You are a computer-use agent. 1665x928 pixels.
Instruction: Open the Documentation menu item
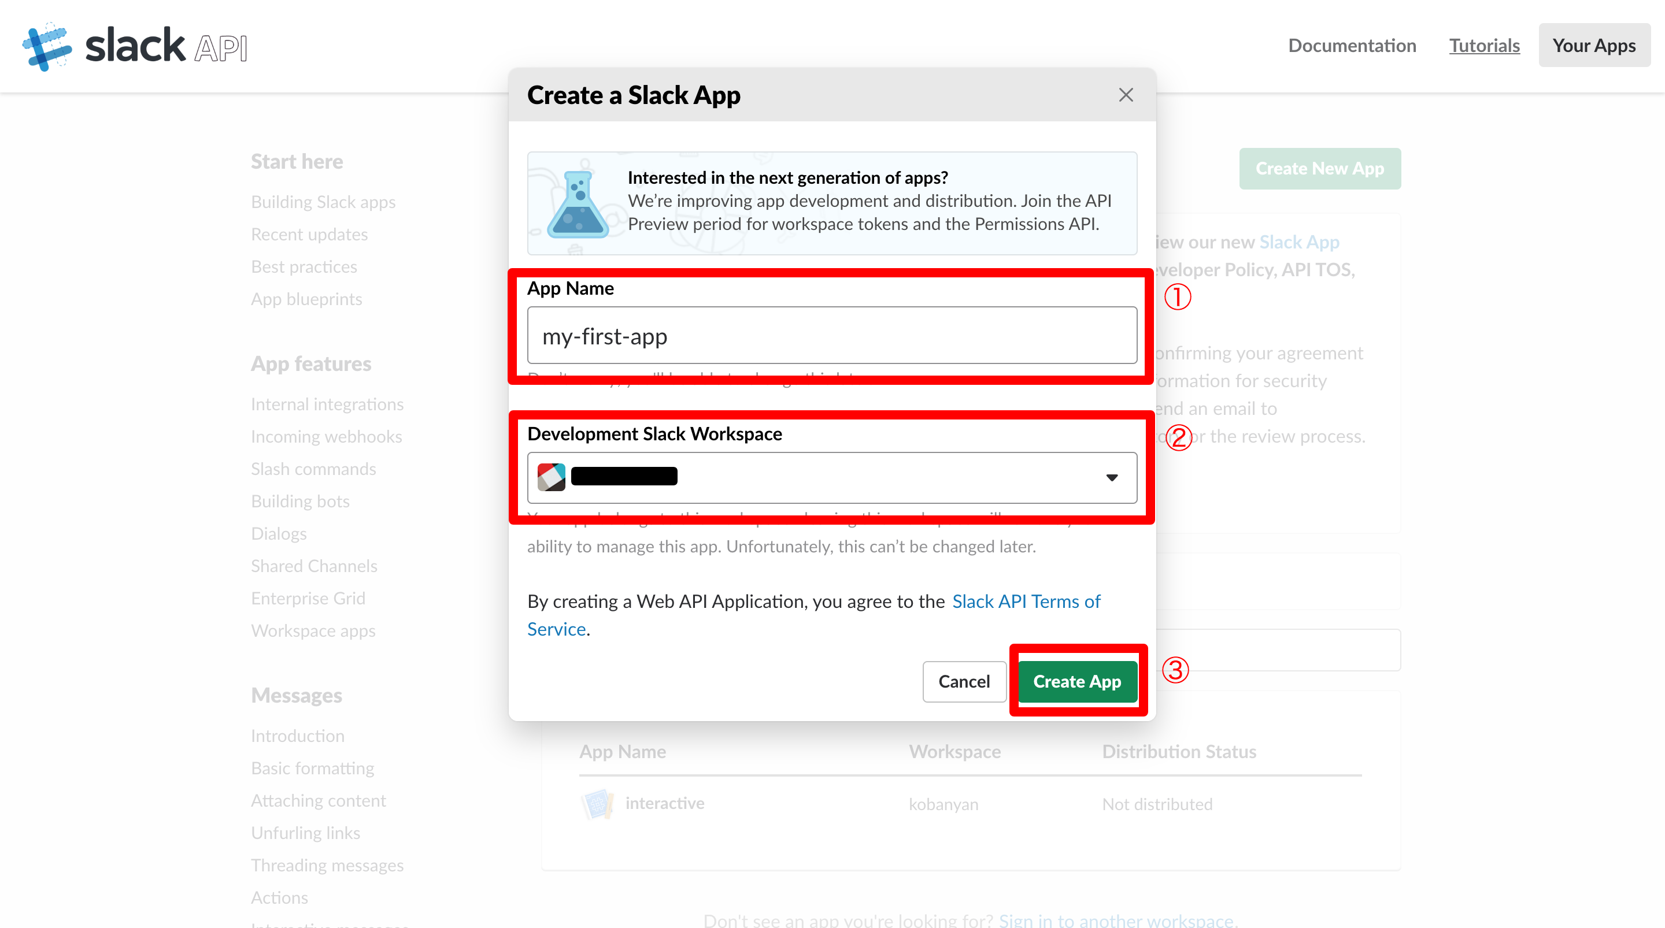tap(1352, 45)
